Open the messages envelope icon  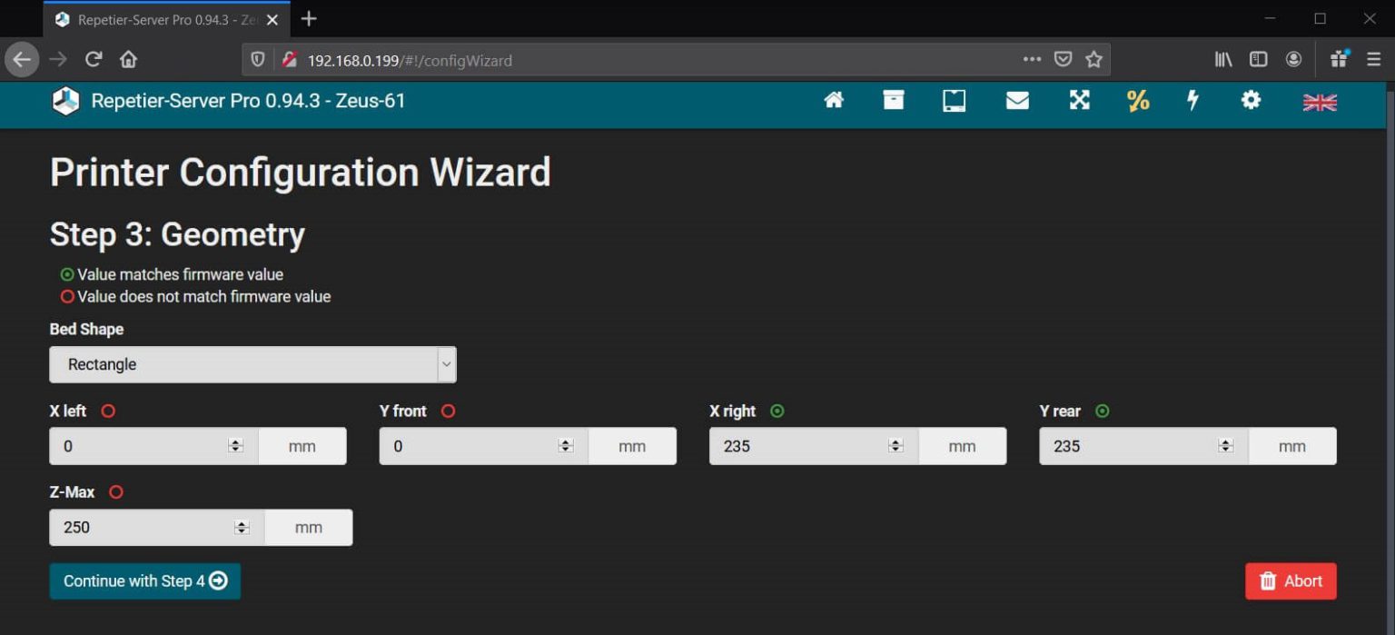(x=1016, y=100)
